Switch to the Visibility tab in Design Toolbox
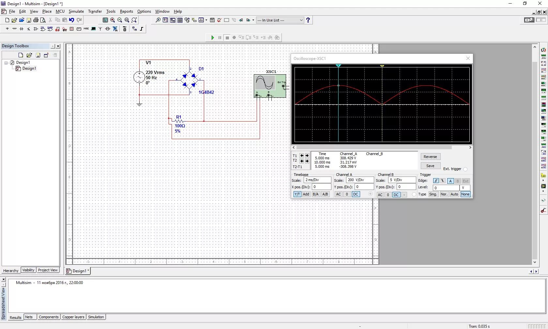548x329 pixels. click(x=28, y=270)
